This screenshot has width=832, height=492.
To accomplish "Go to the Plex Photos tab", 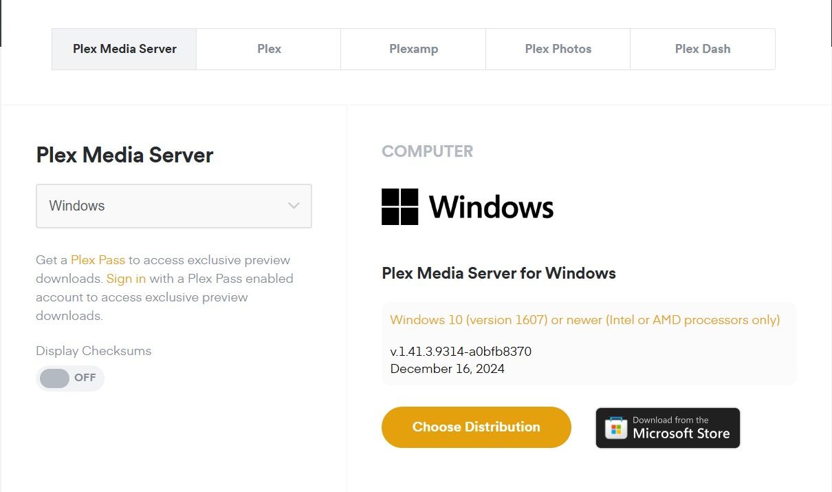I will tap(558, 49).
